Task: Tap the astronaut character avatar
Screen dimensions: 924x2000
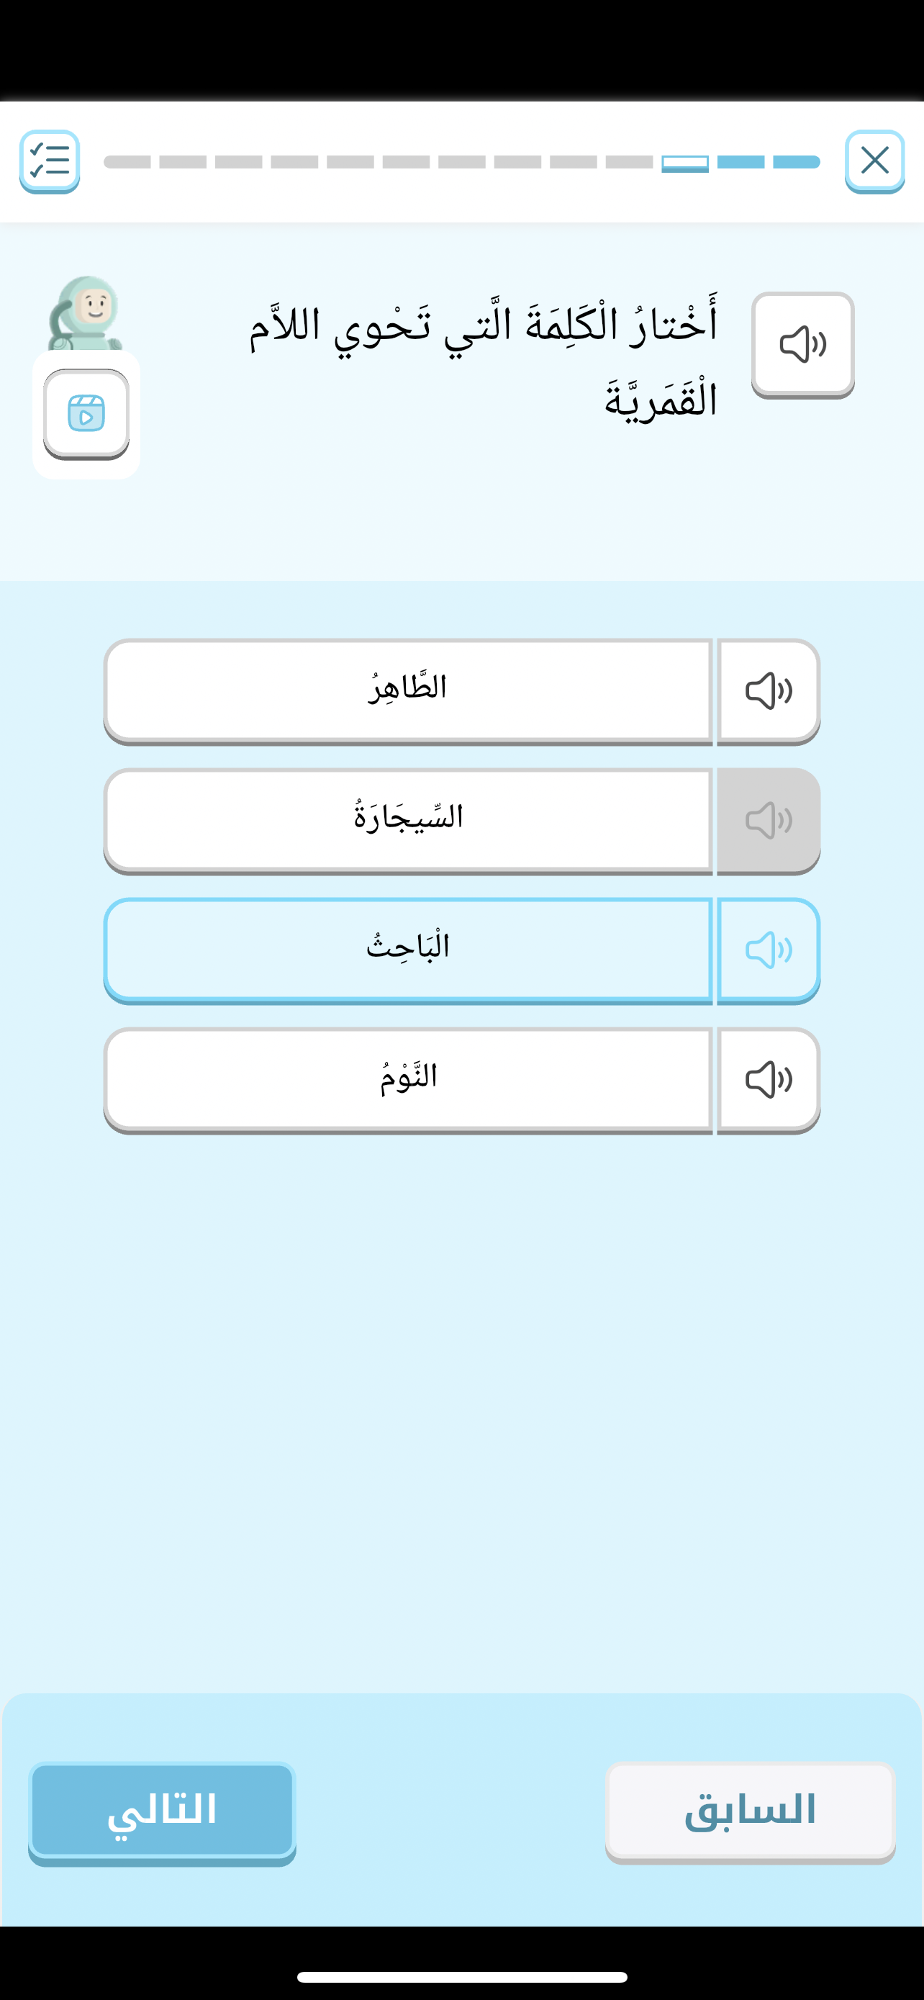Action: tap(87, 313)
